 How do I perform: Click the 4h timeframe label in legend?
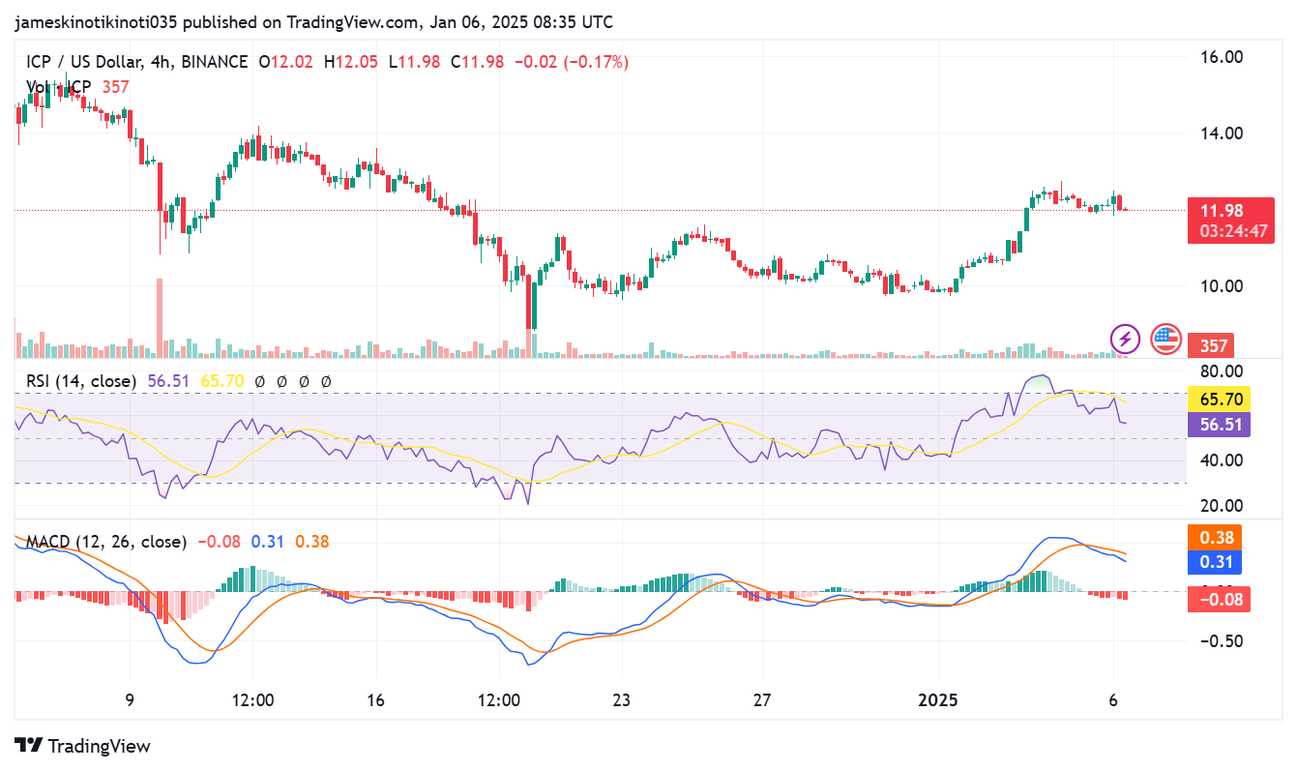[x=162, y=62]
